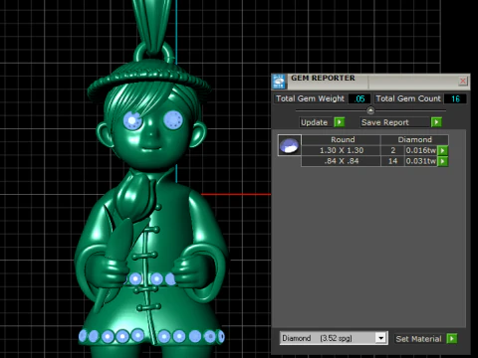This screenshot has width=478, height=358.
Task: Click the figure's left eye gem
Action: tap(132, 120)
